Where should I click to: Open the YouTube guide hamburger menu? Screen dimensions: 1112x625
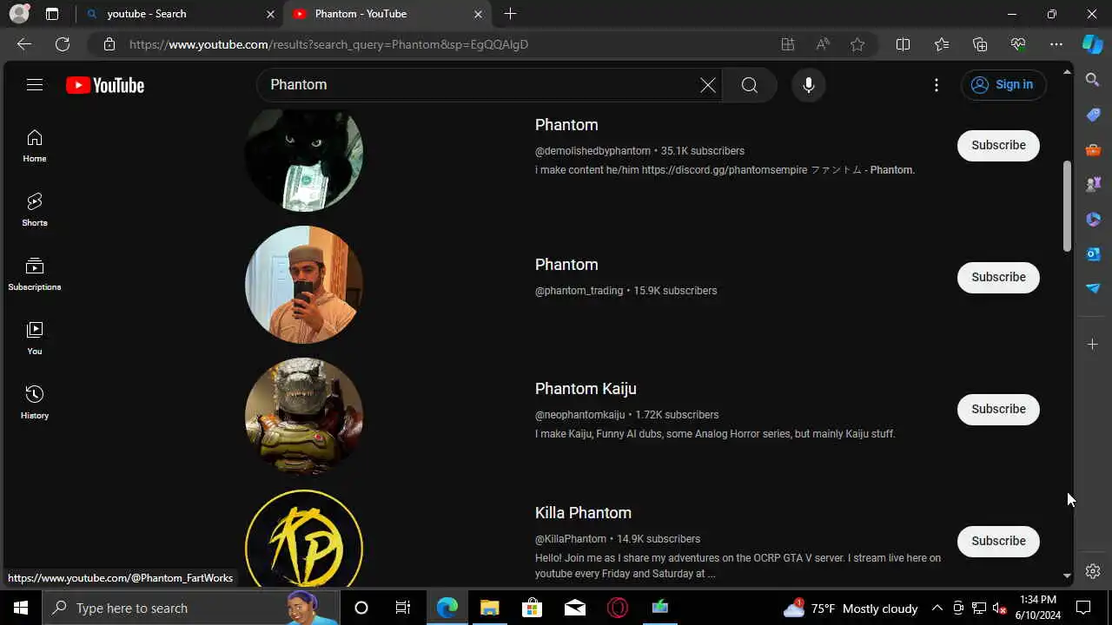pyautogui.click(x=35, y=85)
